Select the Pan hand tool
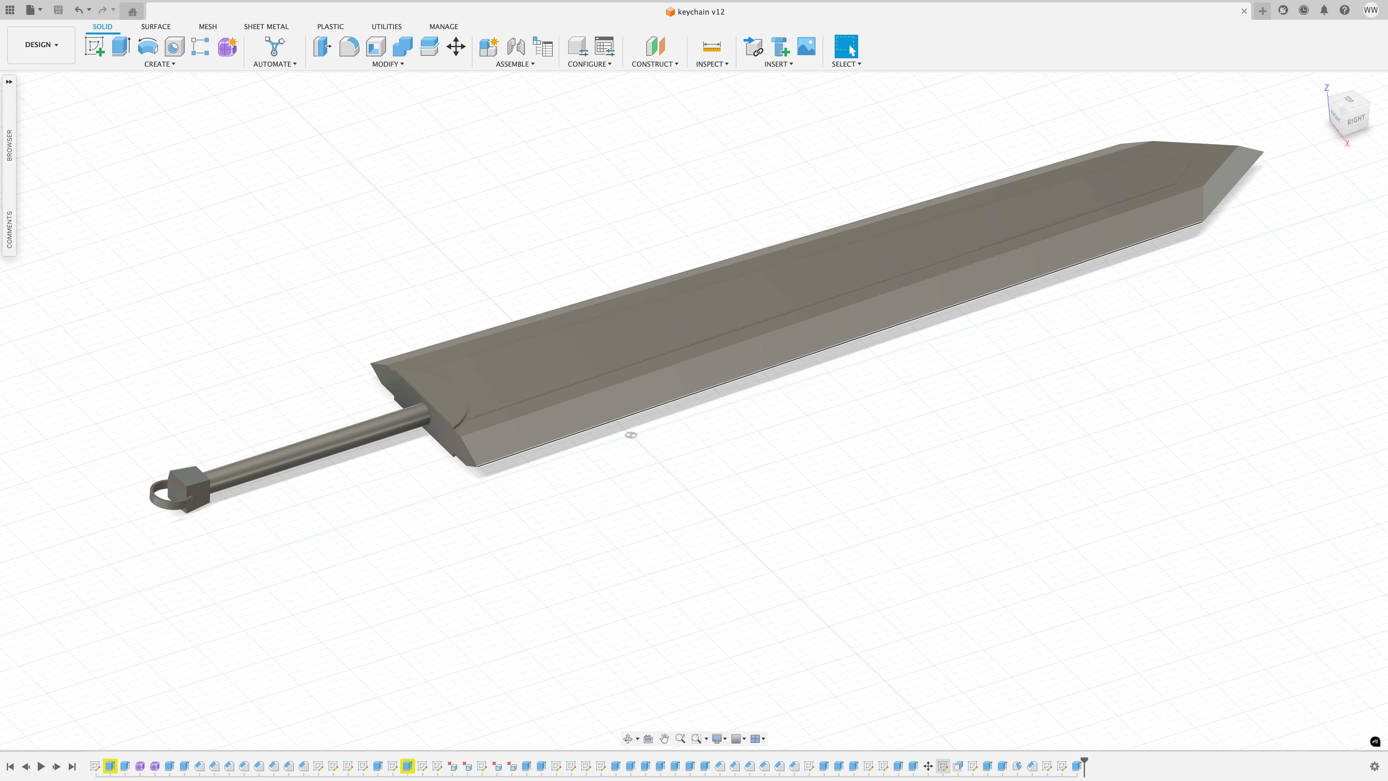The height and width of the screenshot is (781, 1388). (664, 739)
